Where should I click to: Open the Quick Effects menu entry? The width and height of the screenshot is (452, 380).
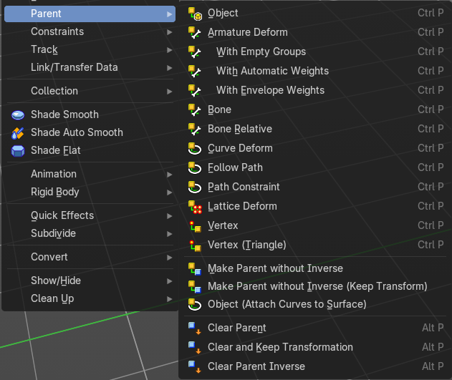click(90, 215)
